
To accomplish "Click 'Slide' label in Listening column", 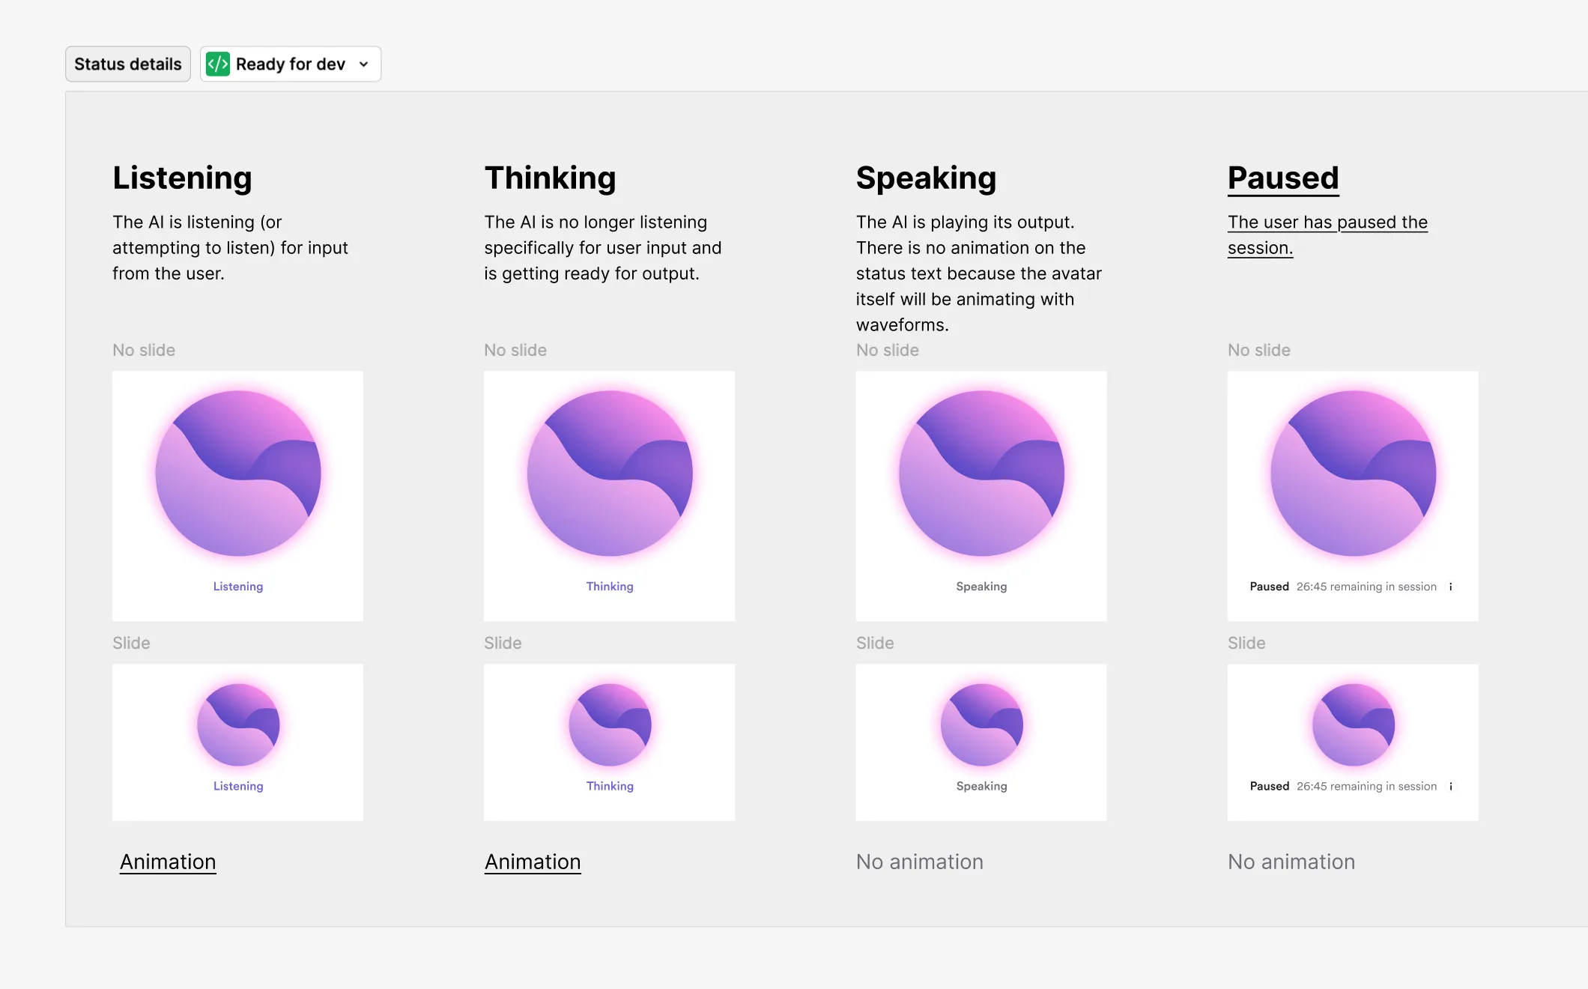I will (x=131, y=643).
